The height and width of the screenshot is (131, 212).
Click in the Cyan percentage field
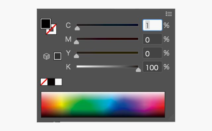pyautogui.click(x=152, y=25)
